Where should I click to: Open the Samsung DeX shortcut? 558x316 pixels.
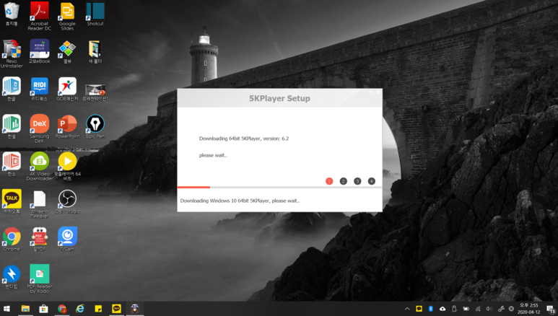click(39, 128)
